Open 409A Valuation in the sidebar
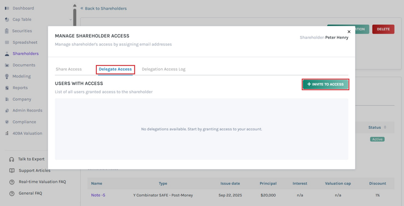The height and width of the screenshot is (206, 404). tap(27, 133)
